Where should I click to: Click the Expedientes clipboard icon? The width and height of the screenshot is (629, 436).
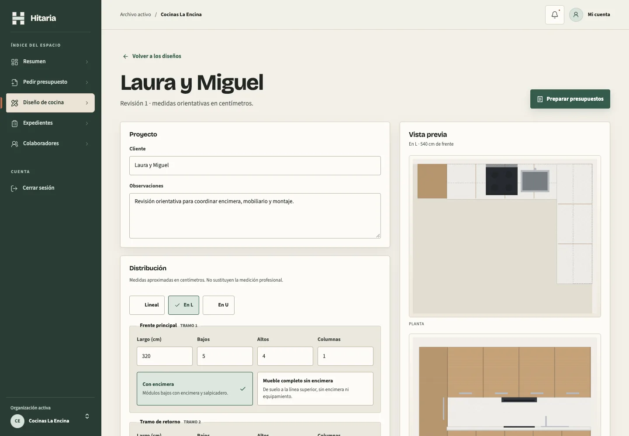click(x=14, y=123)
